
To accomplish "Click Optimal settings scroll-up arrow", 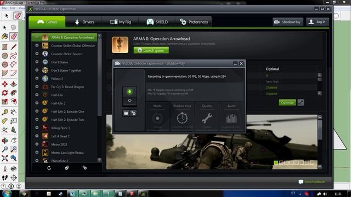I will 320,75.
